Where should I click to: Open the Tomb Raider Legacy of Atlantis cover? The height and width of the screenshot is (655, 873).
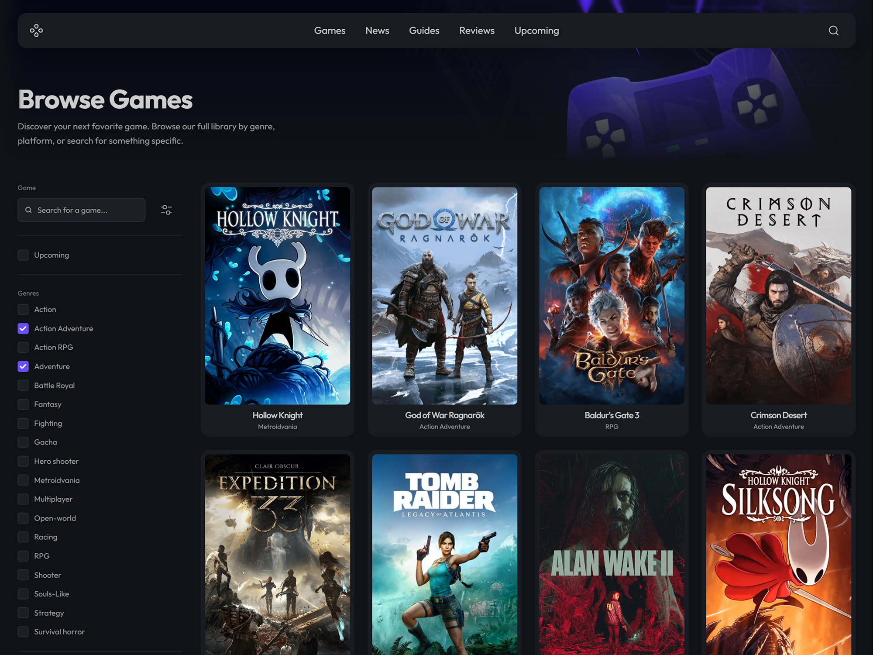444,555
